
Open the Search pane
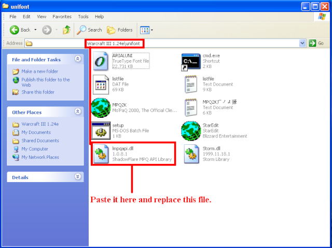(x=89, y=30)
